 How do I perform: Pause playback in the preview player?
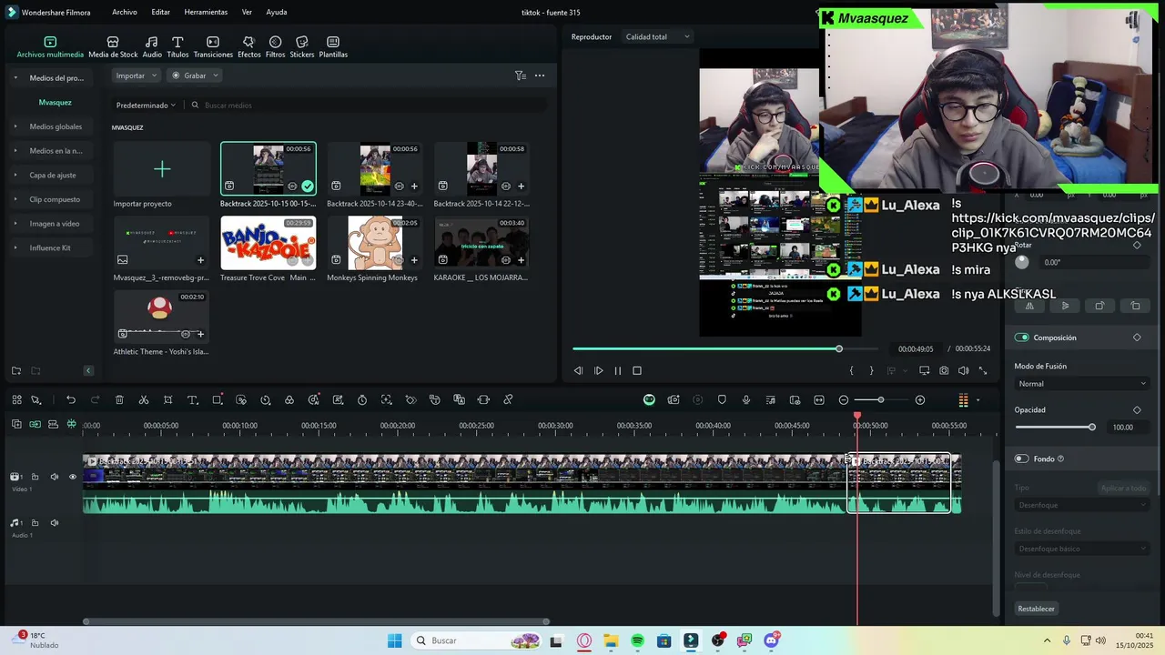[x=618, y=371]
